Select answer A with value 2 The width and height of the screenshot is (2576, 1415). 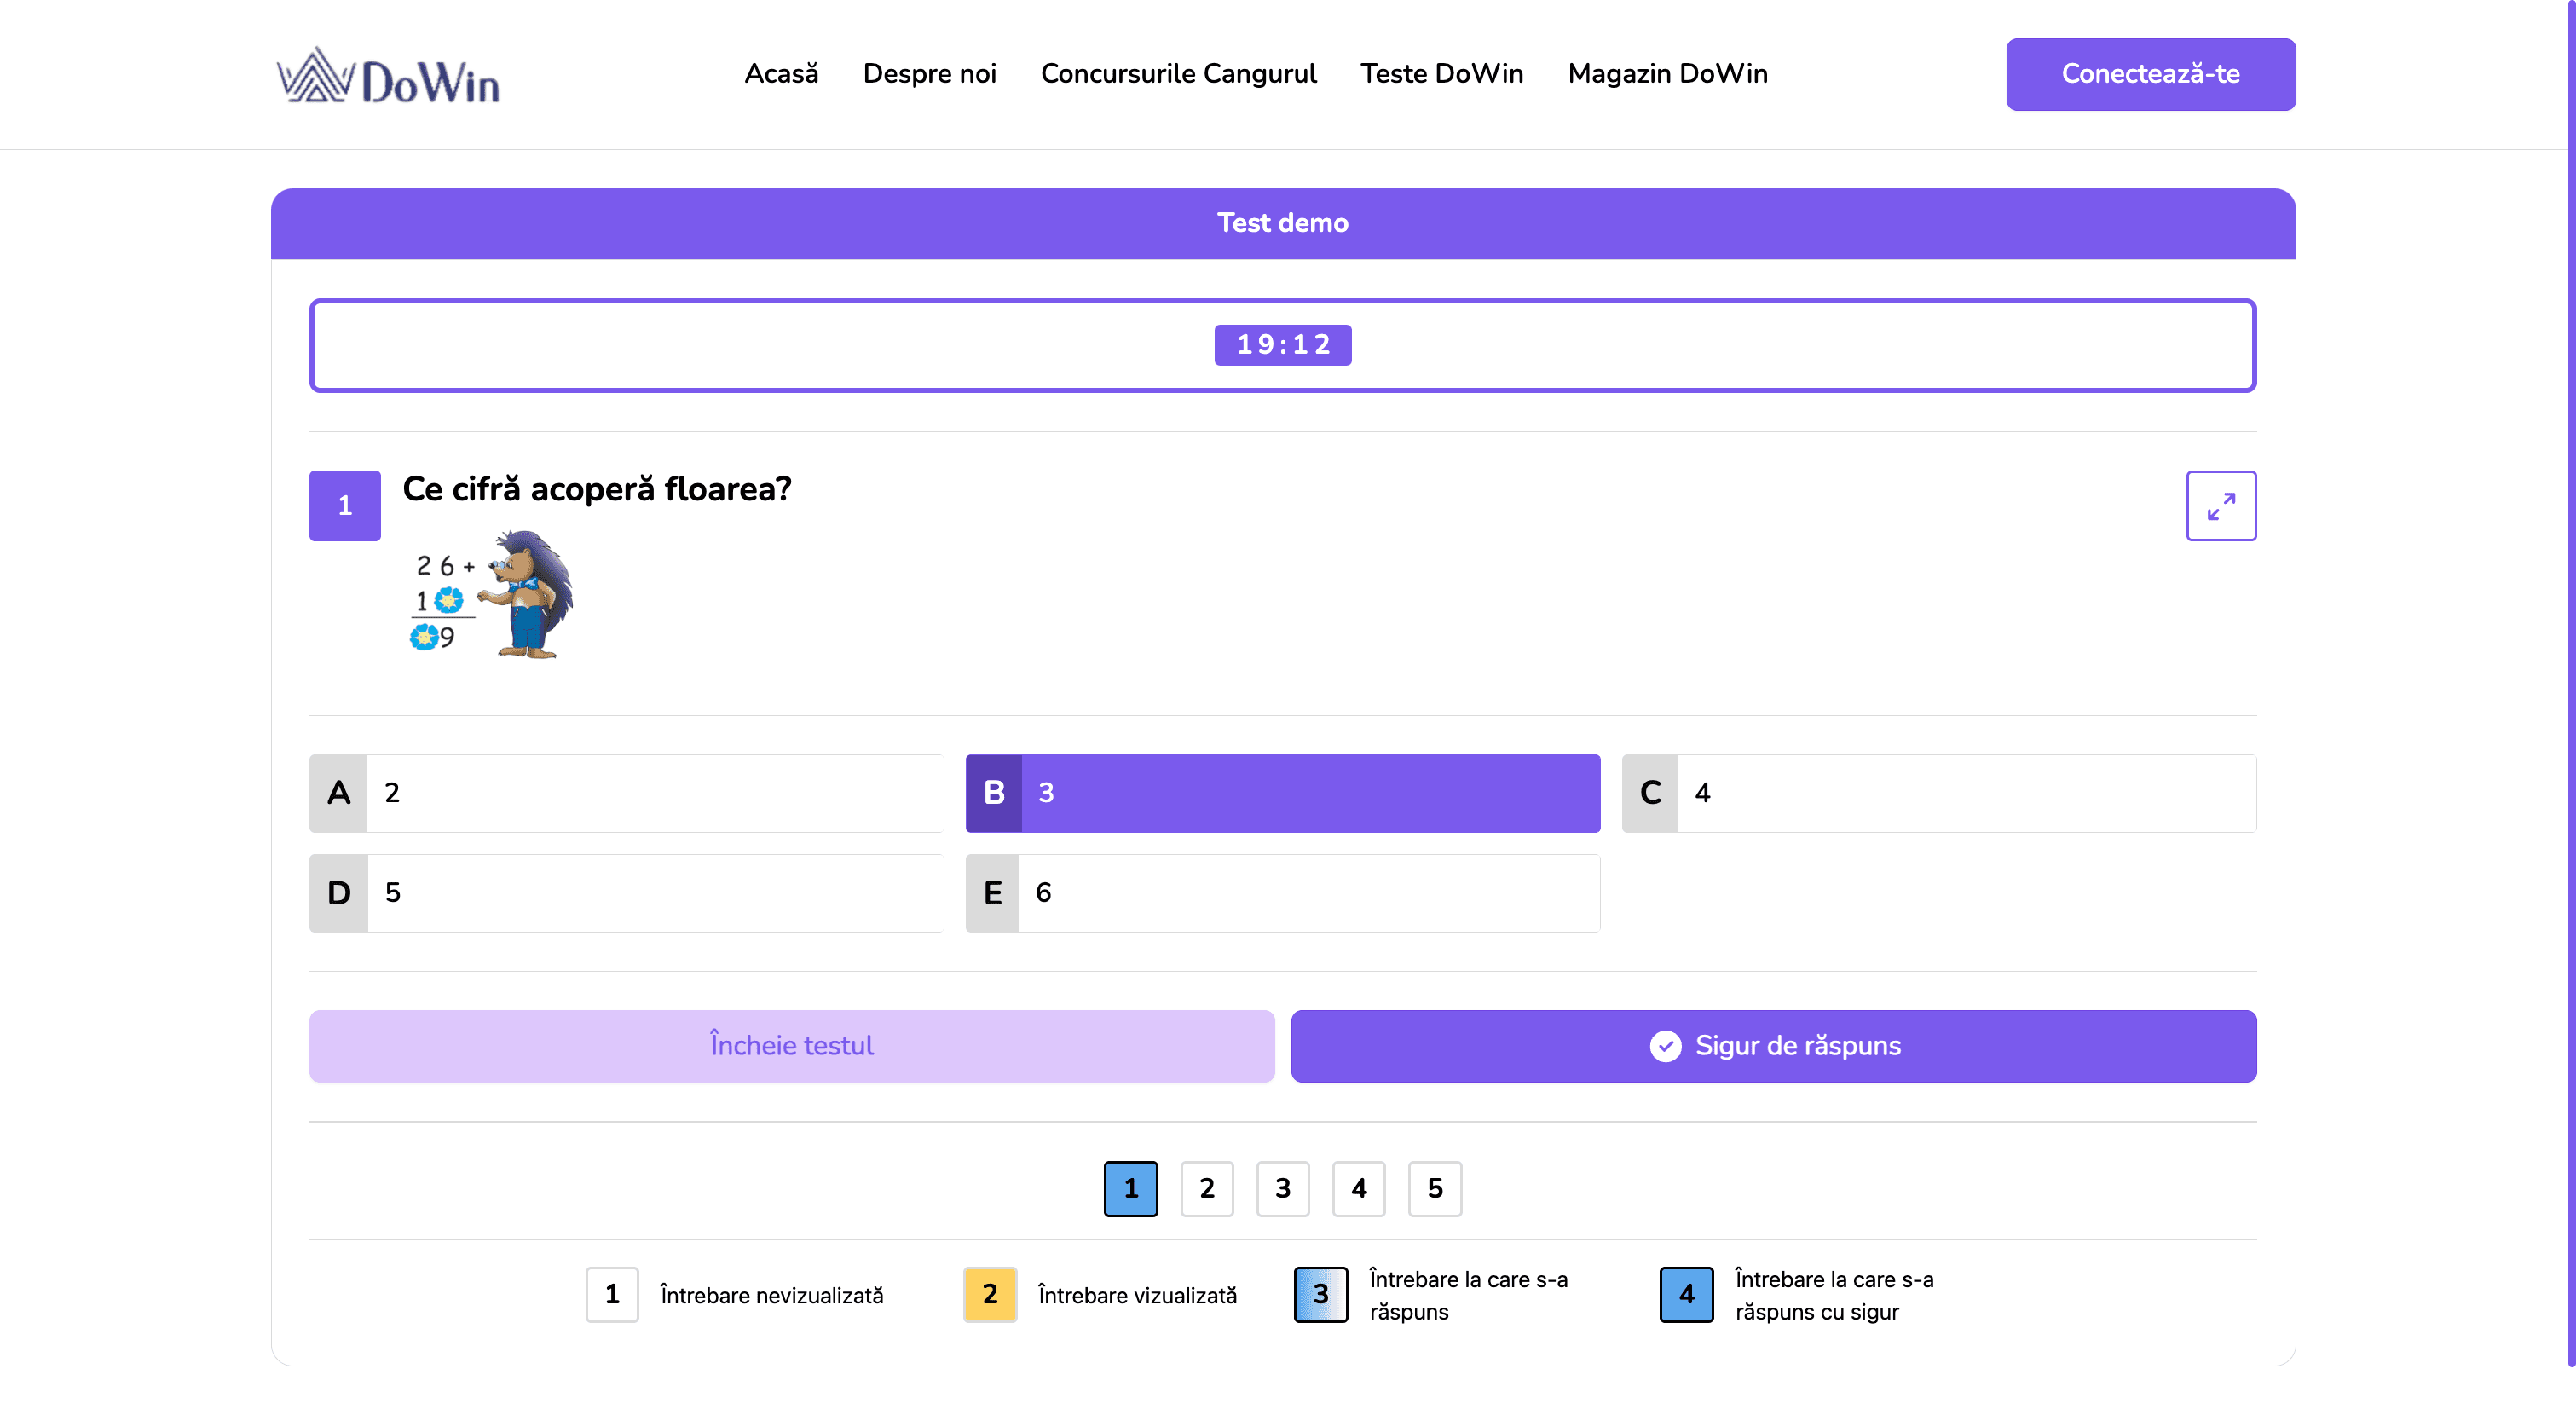pos(626,793)
